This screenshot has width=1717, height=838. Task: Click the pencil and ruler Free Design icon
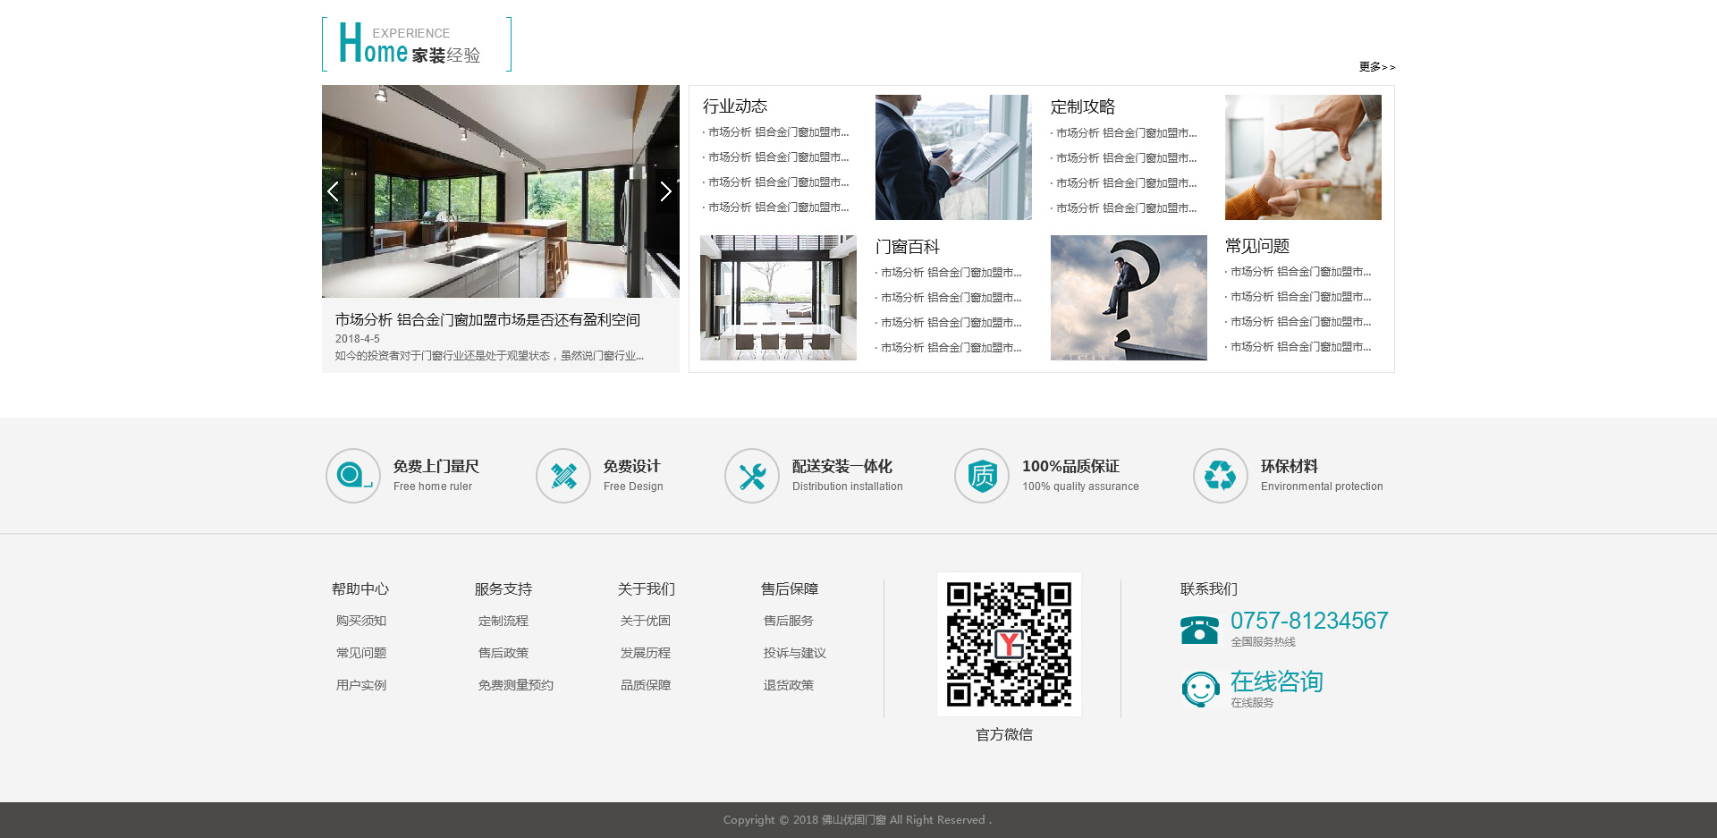tap(563, 476)
